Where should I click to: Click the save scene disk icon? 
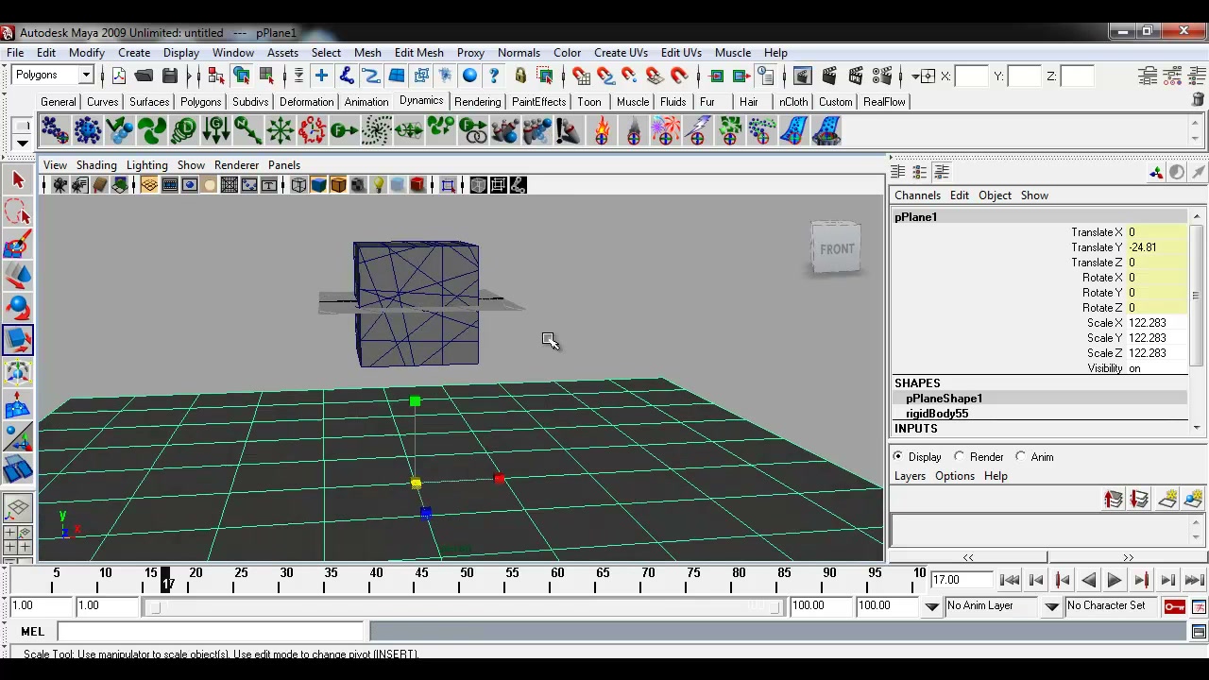pos(170,76)
